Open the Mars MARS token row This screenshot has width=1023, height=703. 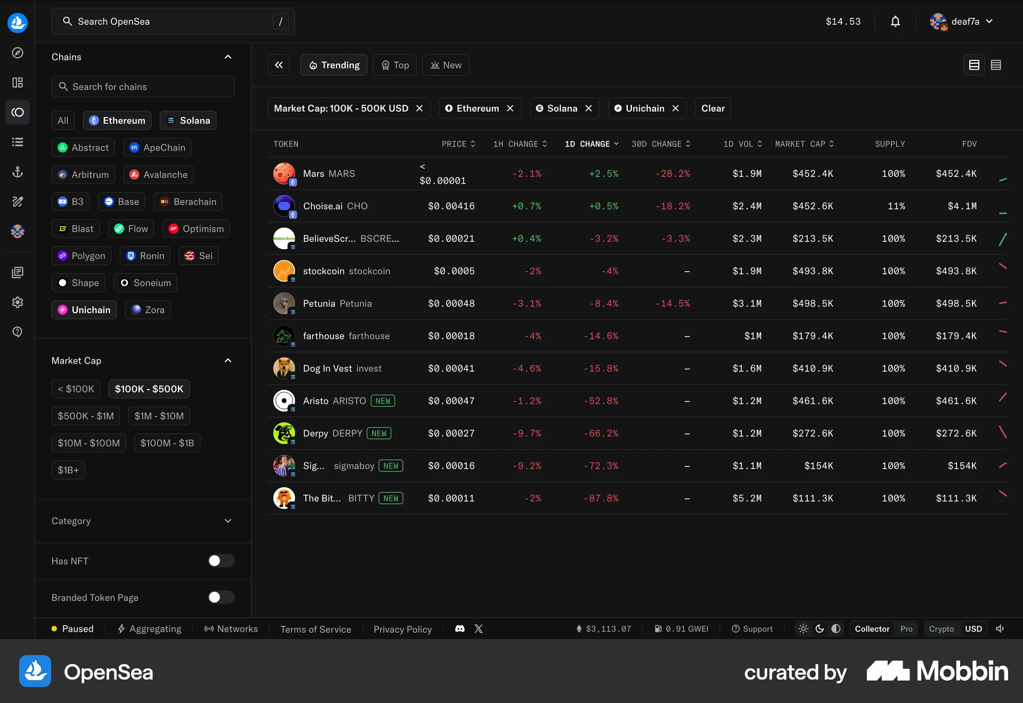coord(637,174)
